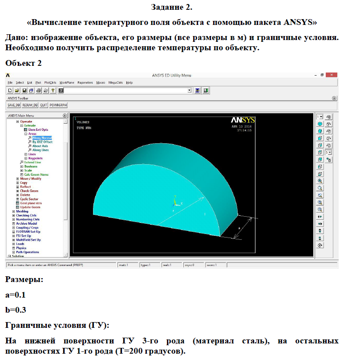
Task: Click the Path Operations tree item
Action: (28, 252)
